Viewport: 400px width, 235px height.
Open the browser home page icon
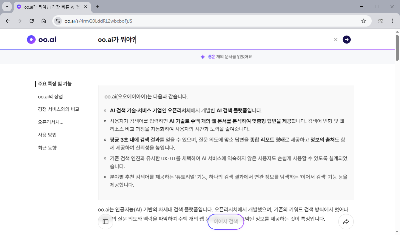pyautogui.click(x=44, y=21)
